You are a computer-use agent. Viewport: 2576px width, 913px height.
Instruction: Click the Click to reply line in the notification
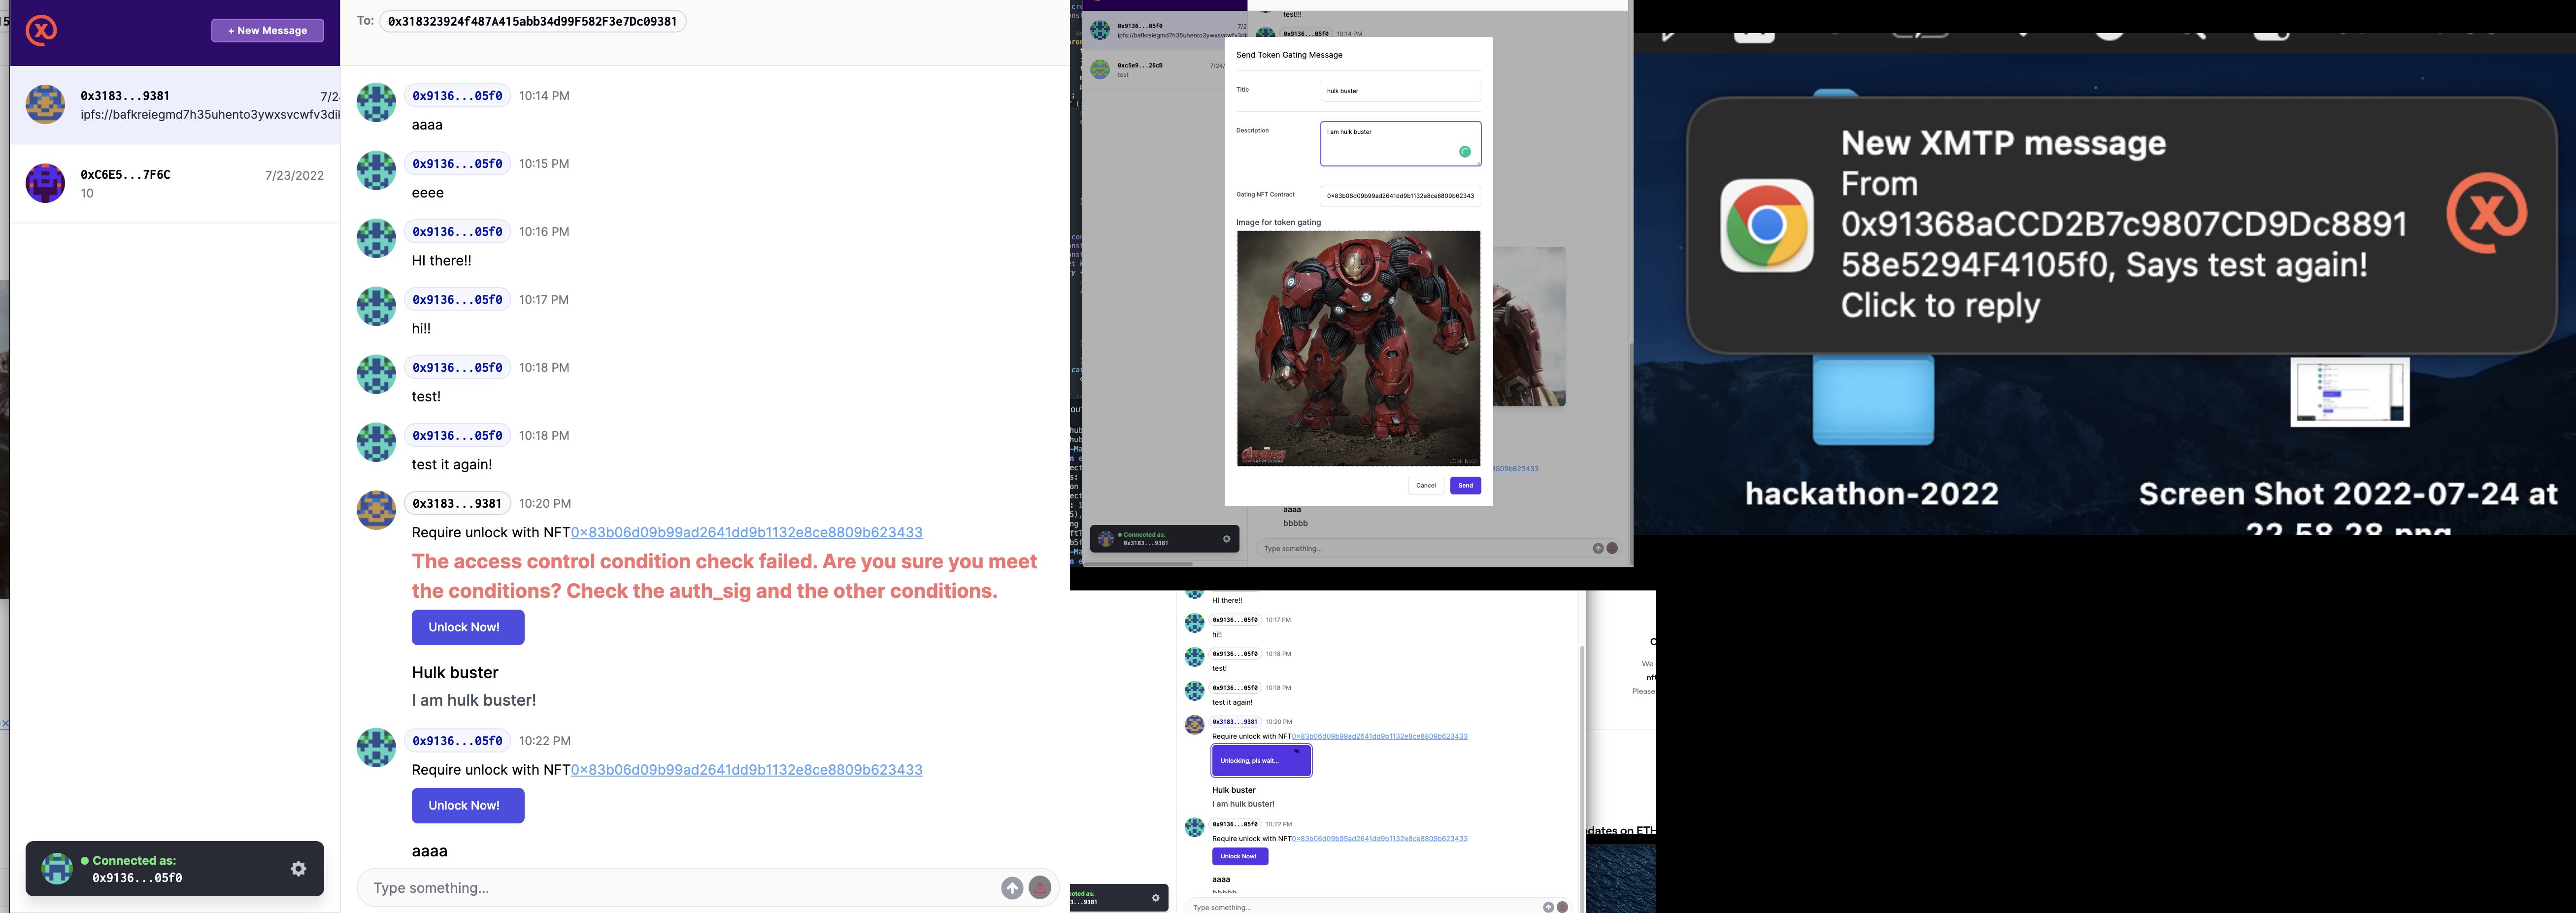[1940, 305]
